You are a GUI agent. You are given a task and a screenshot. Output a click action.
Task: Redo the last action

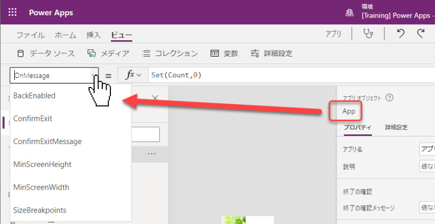pos(420,34)
